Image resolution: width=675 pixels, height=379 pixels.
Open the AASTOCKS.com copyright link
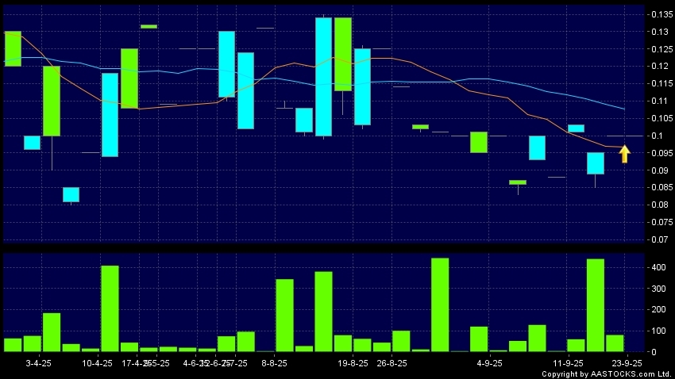607,373
